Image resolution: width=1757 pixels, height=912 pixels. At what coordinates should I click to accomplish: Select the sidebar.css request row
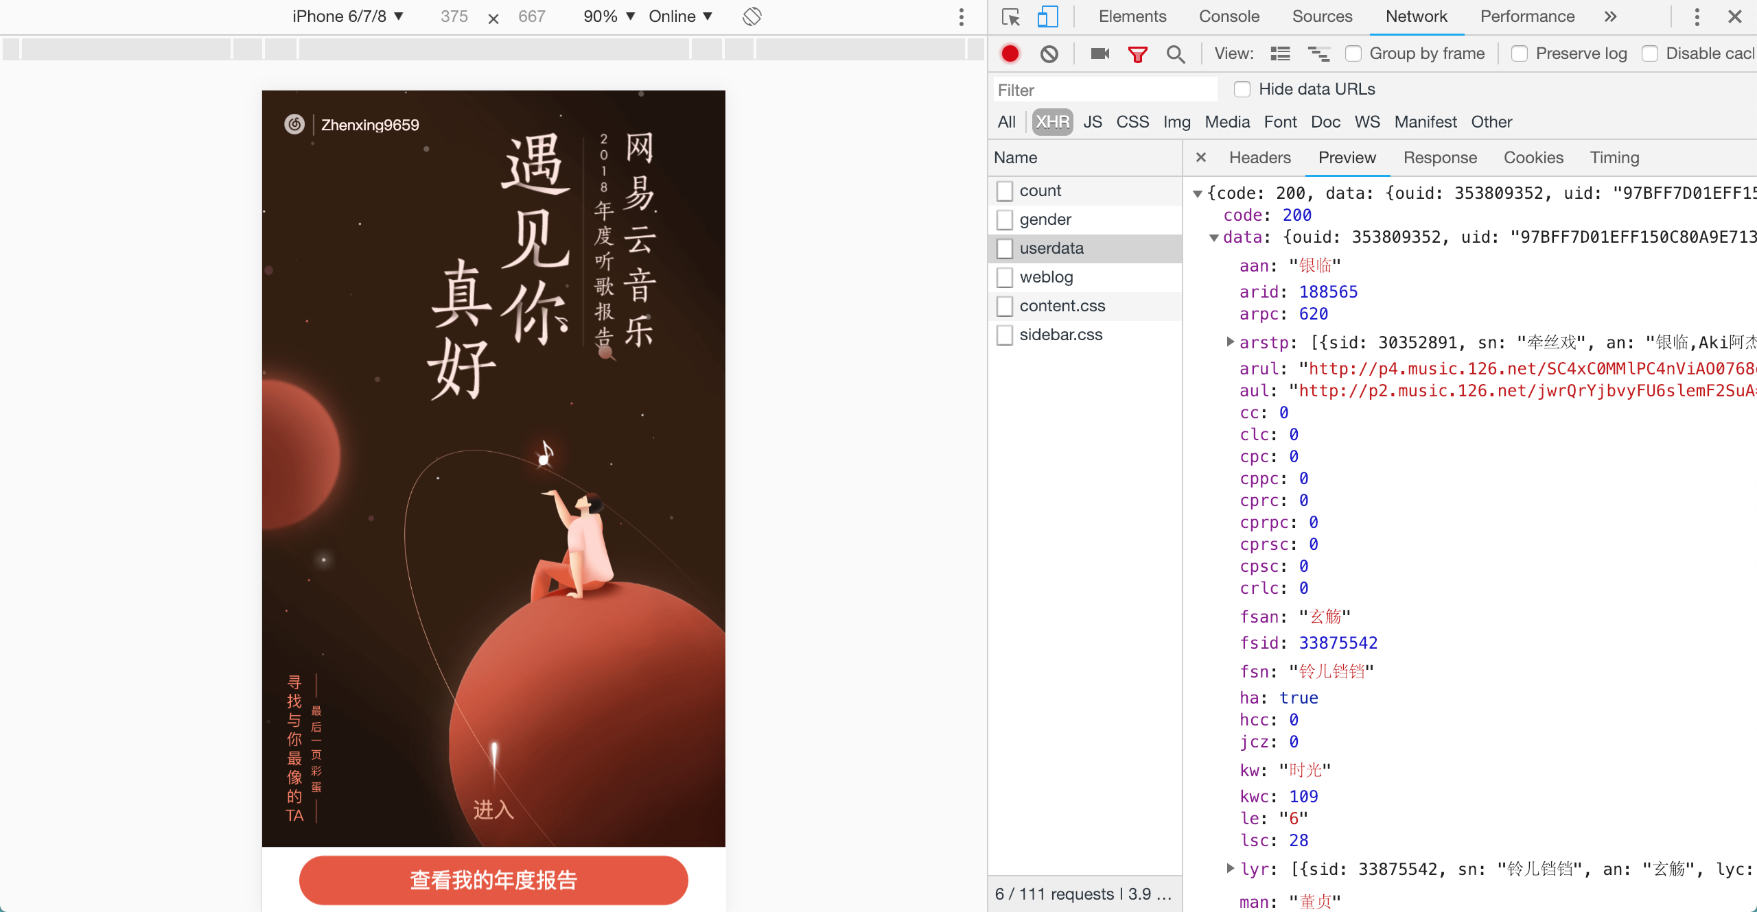pyautogui.click(x=1085, y=335)
